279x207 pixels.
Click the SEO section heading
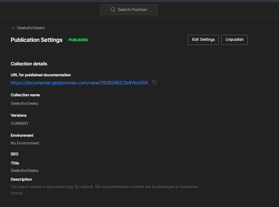[14, 154]
